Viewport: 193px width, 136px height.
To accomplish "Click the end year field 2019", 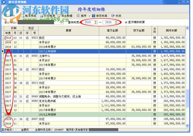I will pyautogui.click(x=109, y=22).
